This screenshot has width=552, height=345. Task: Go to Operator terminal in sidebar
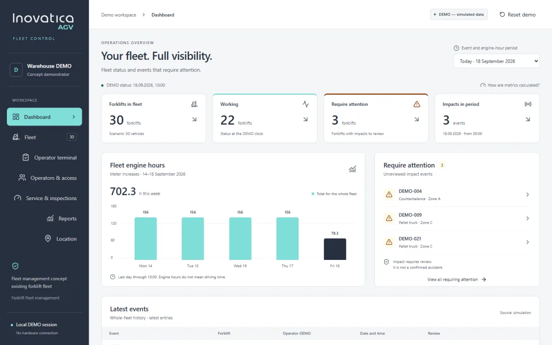44,157
